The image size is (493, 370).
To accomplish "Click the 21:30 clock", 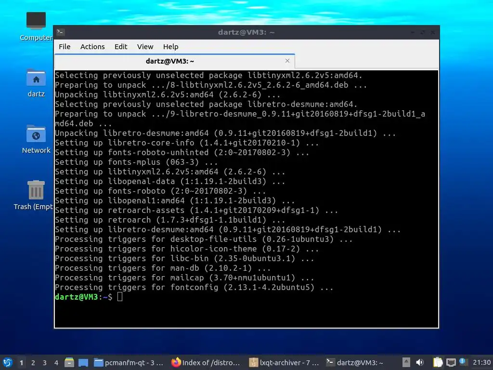I will (481, 362).
